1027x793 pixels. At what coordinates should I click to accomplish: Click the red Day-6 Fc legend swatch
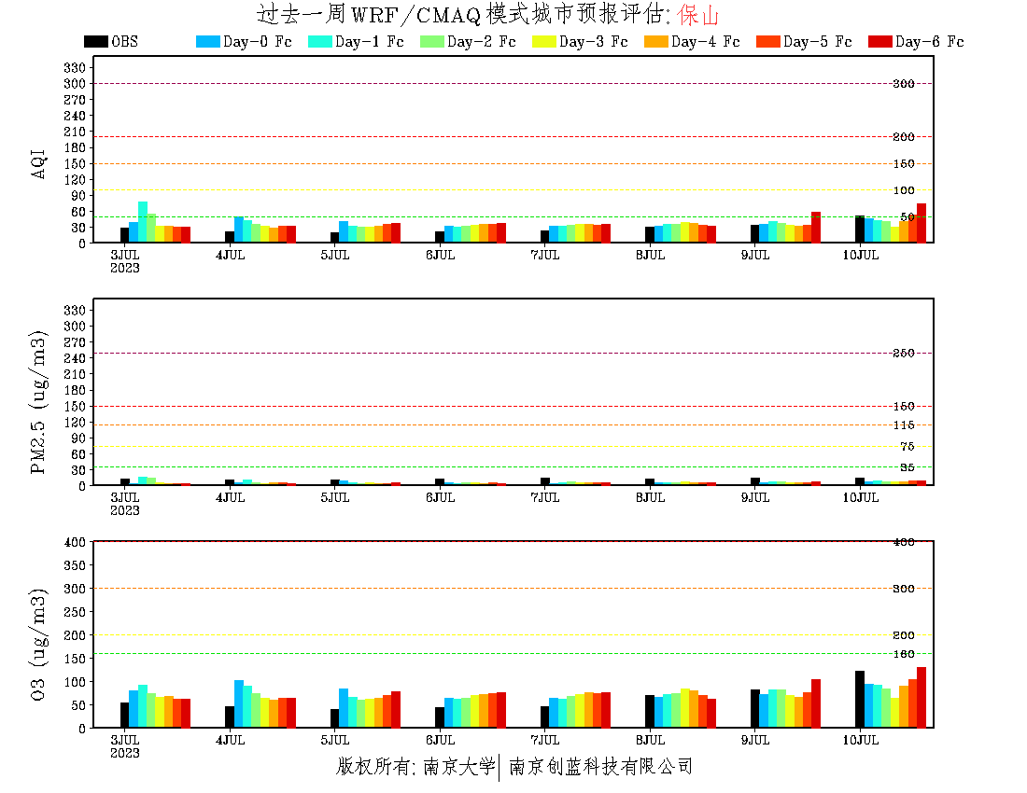tap(879, 41)
